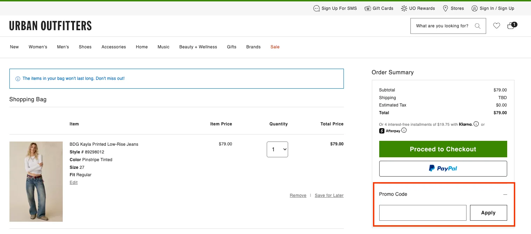The height and width of the screenshot is (234, 531).
Task: Open the Gifts menu
Action: pyautogui.click(x=232, y=47)
